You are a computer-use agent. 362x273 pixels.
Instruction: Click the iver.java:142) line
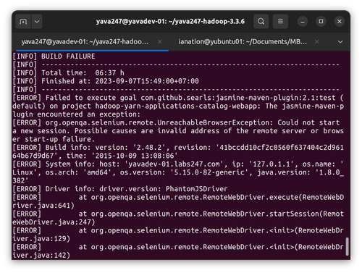point(41,255)
